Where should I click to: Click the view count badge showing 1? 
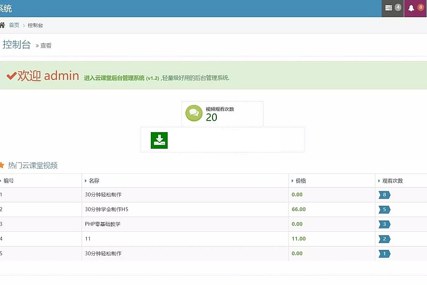coord(384,254)
